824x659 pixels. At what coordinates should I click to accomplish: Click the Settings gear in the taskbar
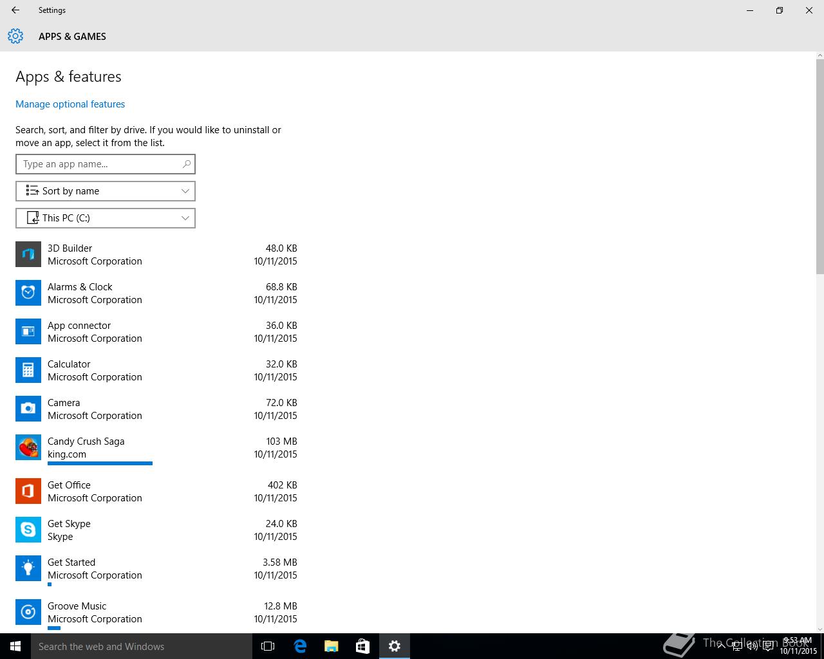tap(395, 646)
